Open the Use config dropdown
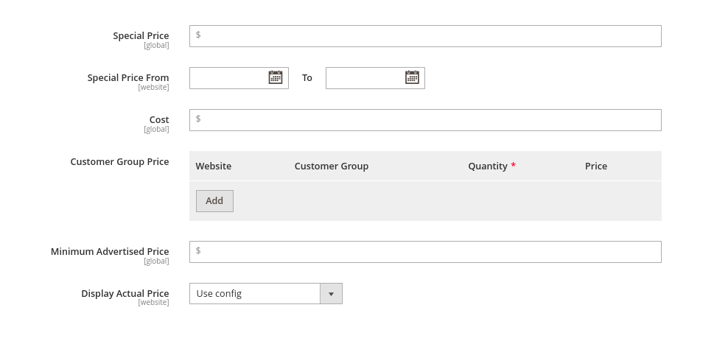This screenshot has width=714, height=344. (266, 293)
